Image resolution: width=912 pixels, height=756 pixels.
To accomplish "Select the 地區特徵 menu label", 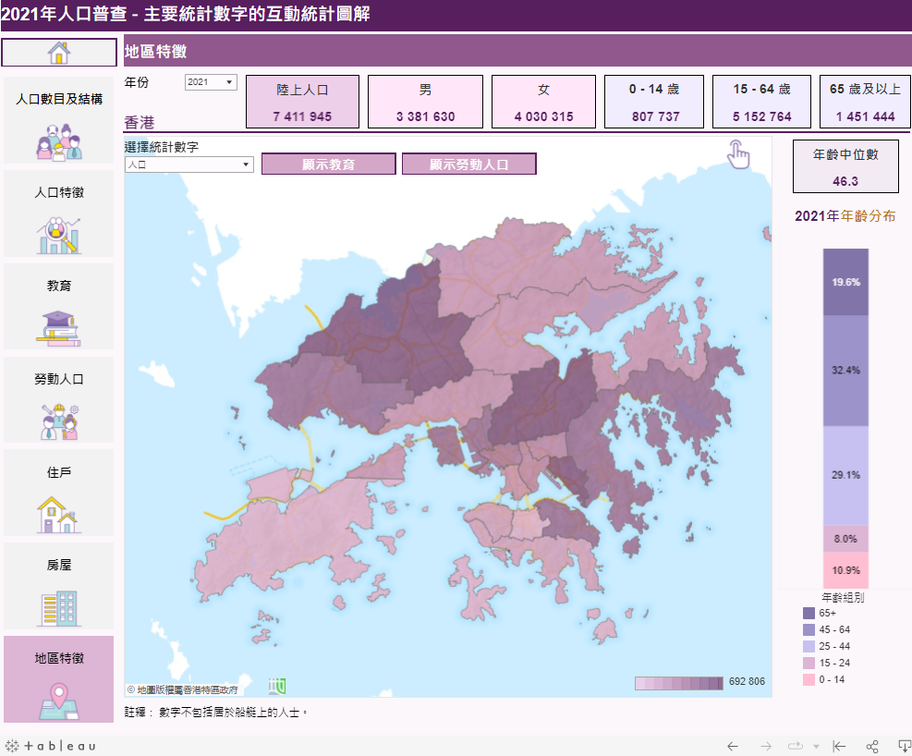I will click(59, 658).
